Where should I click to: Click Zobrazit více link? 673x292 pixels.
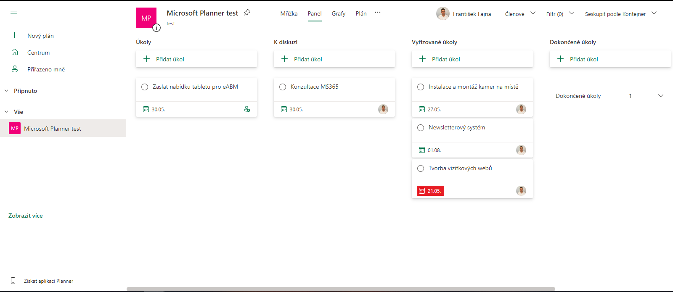(x=26, y=216)
